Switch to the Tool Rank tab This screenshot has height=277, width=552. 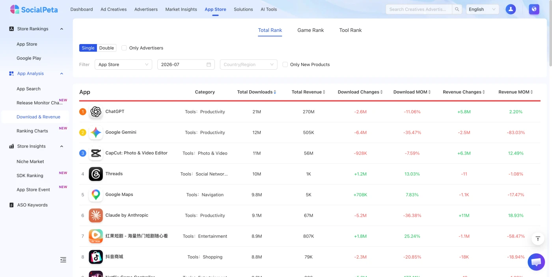(x=351, y=30)
